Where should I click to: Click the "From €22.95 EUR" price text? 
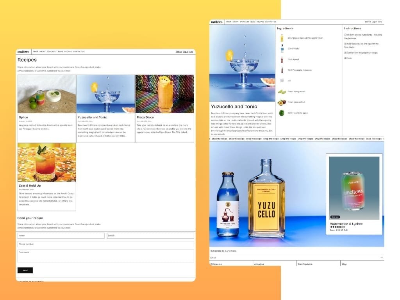coord(339,230)
